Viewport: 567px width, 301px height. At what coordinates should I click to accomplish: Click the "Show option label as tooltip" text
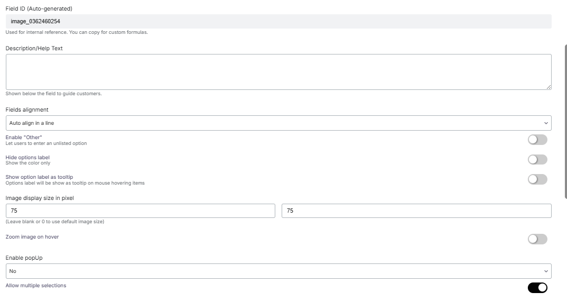click(x=39, y=177)
